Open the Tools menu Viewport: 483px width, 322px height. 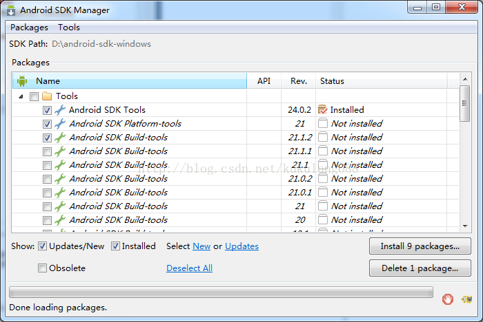pos(69,28)
